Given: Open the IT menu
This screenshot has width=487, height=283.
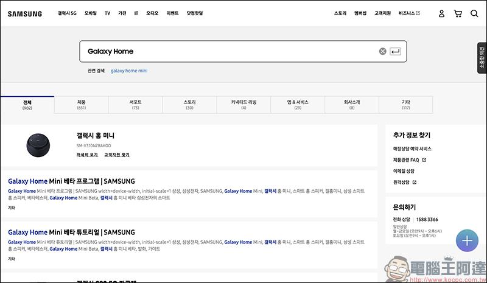Looking at the screenshot, I should (136, 13).
